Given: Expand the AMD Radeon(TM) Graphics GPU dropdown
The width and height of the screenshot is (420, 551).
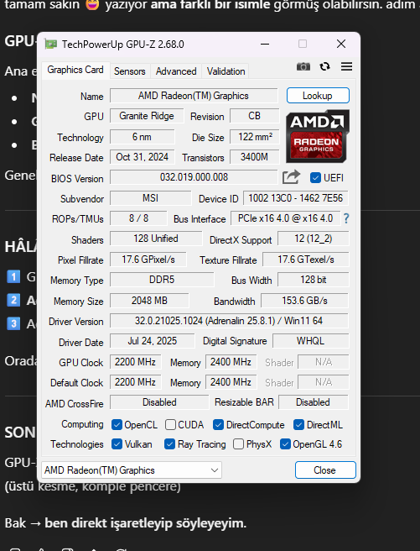Looking at the screenshot, I should 132,470.
